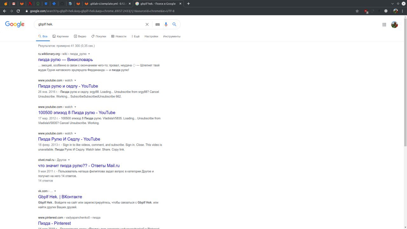
Task: Go back to the previous page
Action: (x=4, y=11)
